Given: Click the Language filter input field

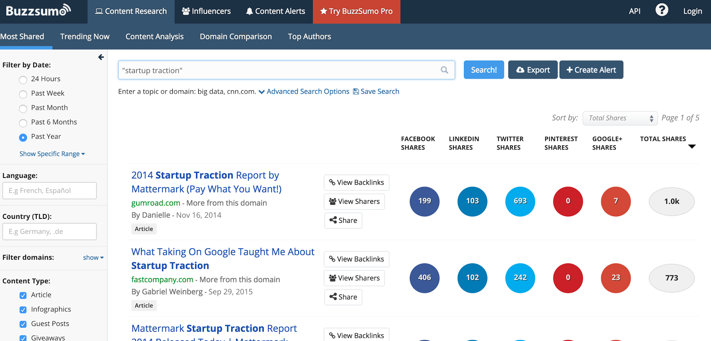Looking at the screenshot, I should pyautogui.click(x=50, y=190).
